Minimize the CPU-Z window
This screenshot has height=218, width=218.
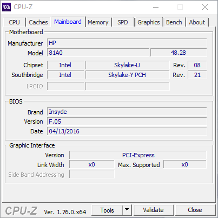point(156,7)
